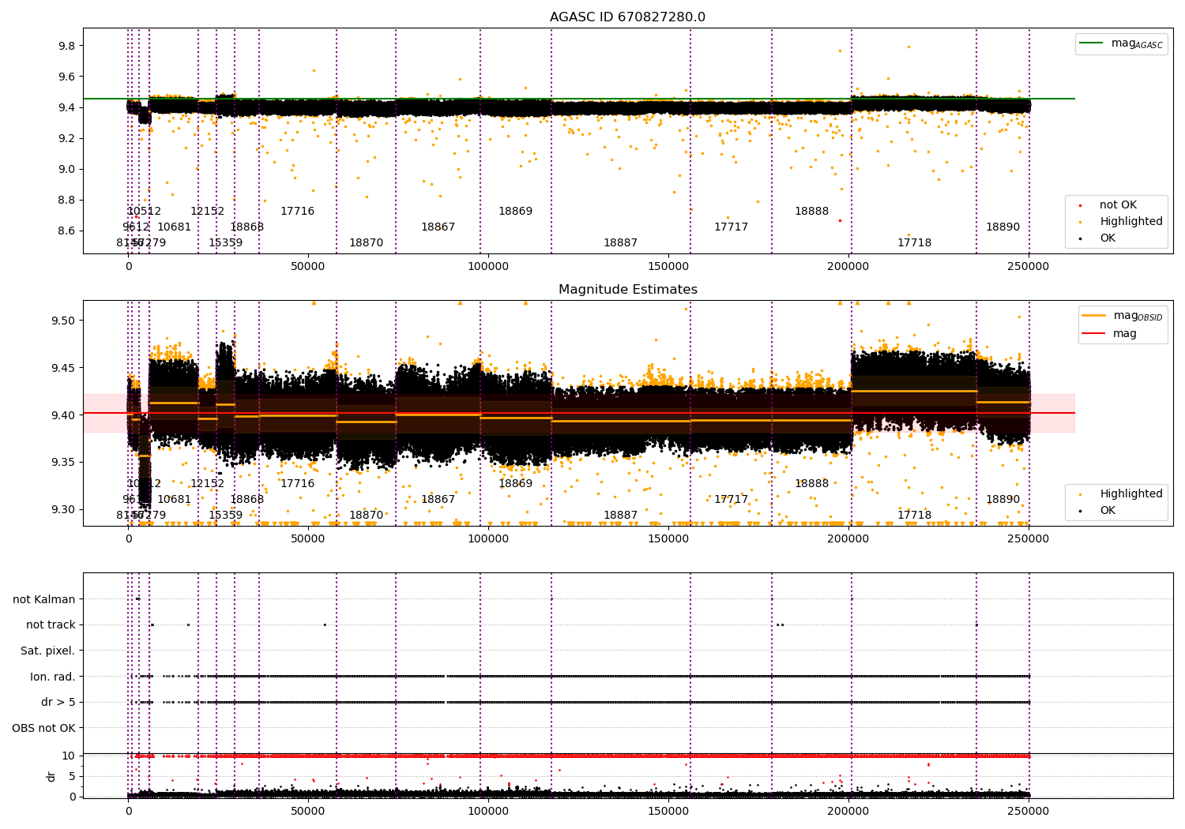Click the 'Magnitude Estimates' plot title
This screenshot has height=829, width=1185.
coord(628,290)
